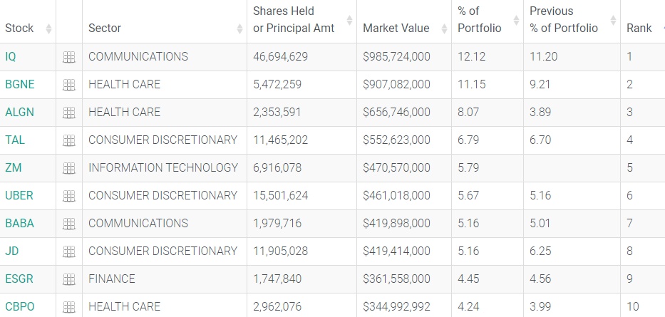Viewport: 665px width, 317px height.
Task: Click the grid icon next to CBPO
Action: pyautogui.click(x=69, y=307)
